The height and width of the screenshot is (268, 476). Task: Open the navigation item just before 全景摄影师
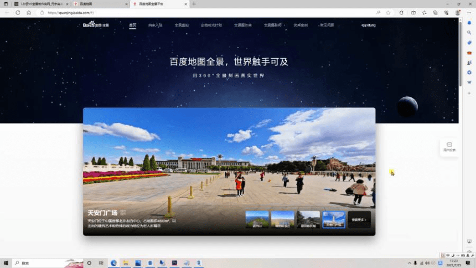click(x=243, y=25)
